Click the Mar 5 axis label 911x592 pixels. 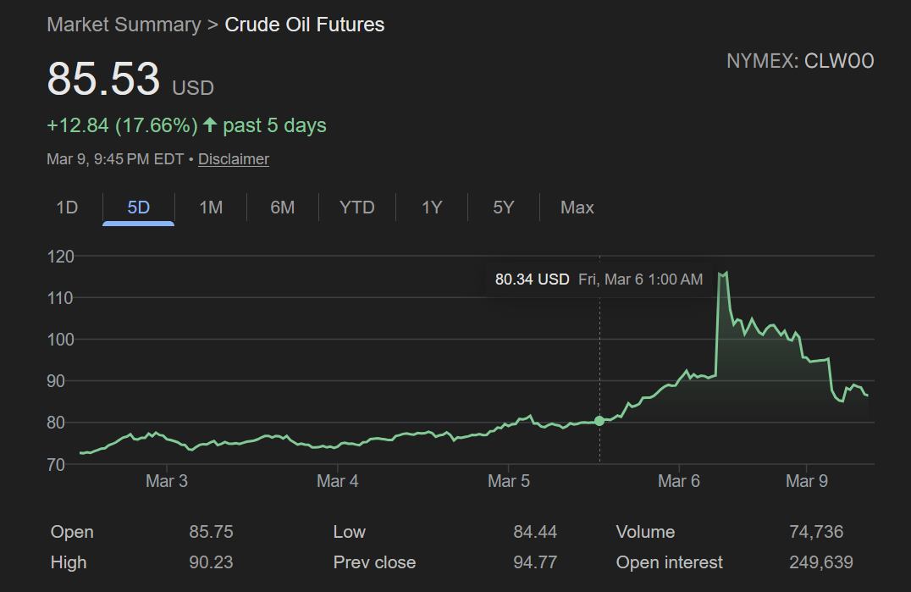click(x=508, y=481)
